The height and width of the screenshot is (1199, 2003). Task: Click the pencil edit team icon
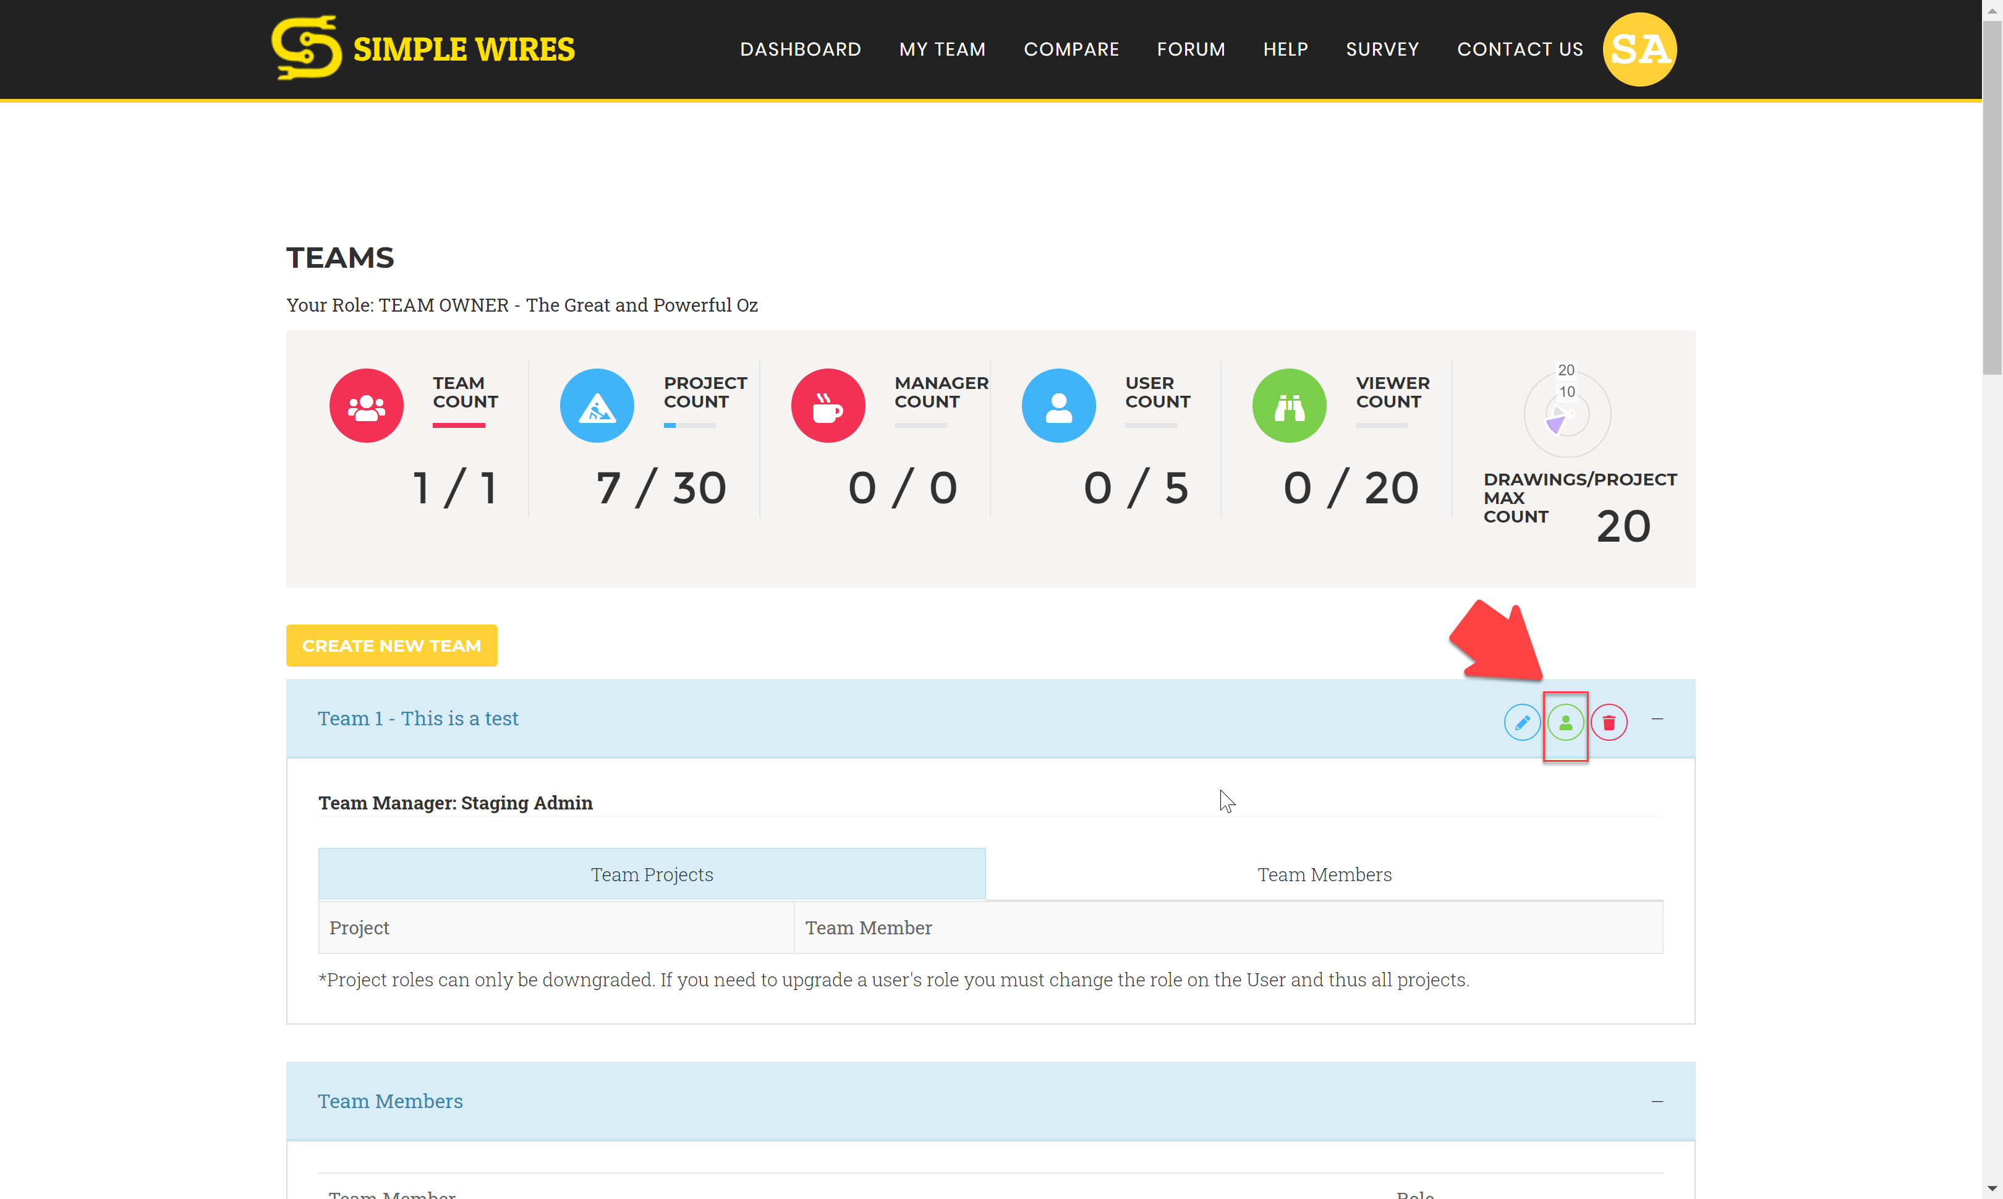1521,722
